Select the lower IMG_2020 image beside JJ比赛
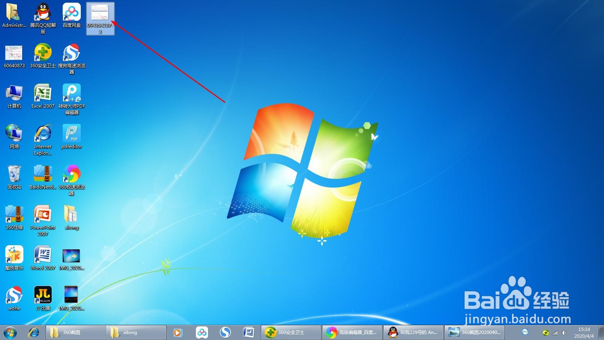The image size is (604, 340). pos(72,299)
